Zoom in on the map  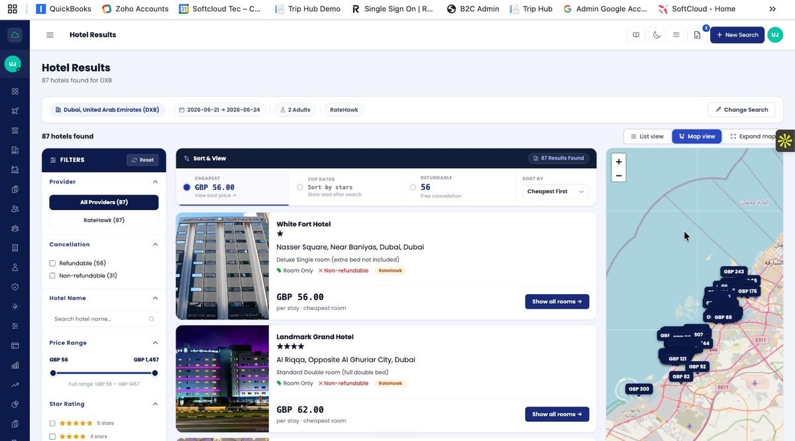(619, 162)
